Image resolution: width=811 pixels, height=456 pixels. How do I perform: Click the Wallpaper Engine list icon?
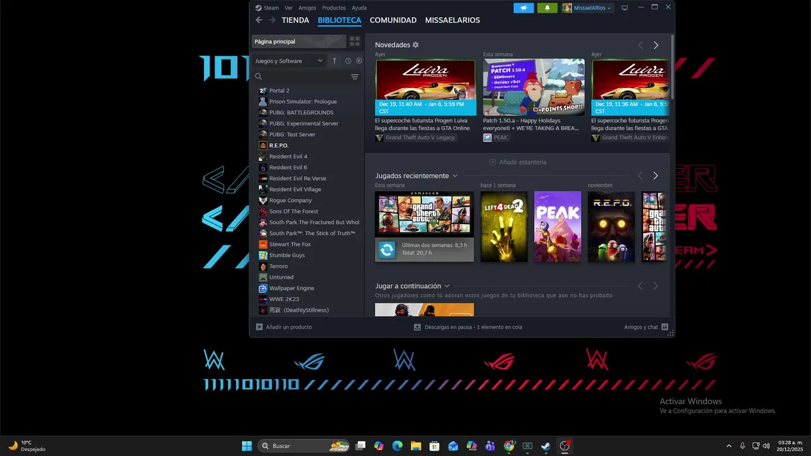click(263, 288)
